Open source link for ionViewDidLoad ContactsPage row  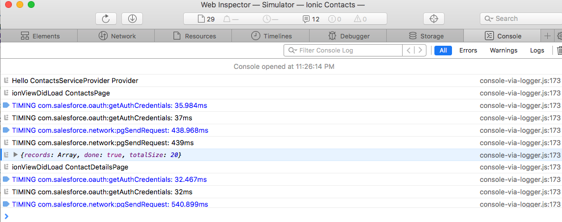click(x=520, y=93)
